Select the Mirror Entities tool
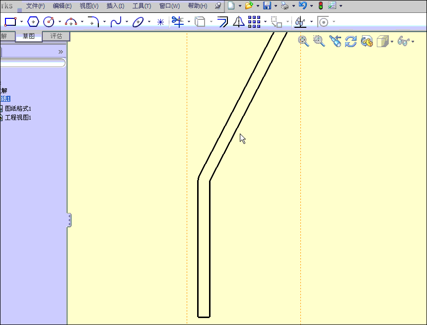The image size is (427, 325). [238, 22]
